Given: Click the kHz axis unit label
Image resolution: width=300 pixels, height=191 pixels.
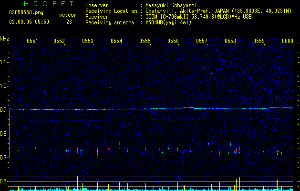Looking at the screenshot, I should point(4,39).
